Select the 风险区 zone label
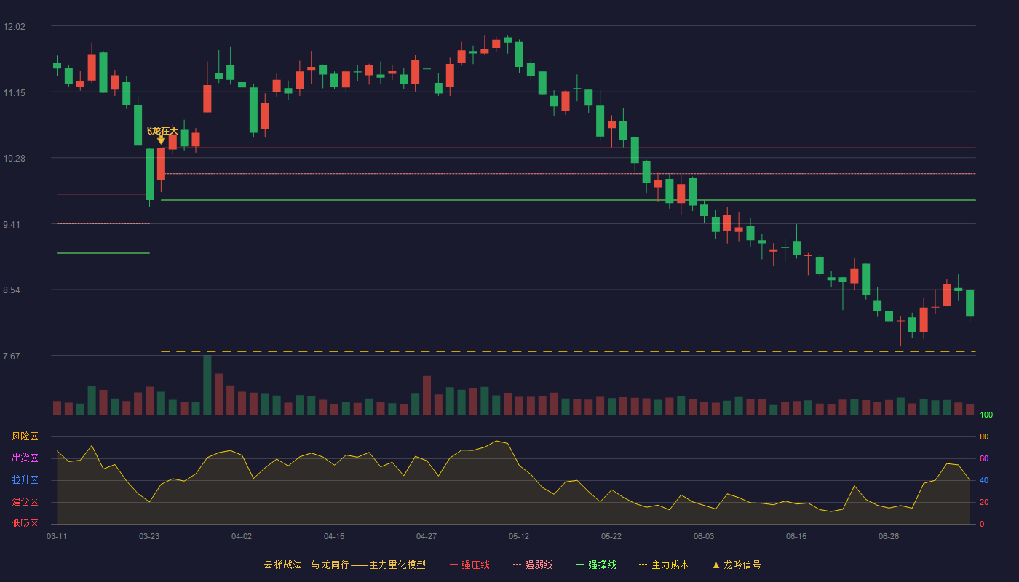 25,436
